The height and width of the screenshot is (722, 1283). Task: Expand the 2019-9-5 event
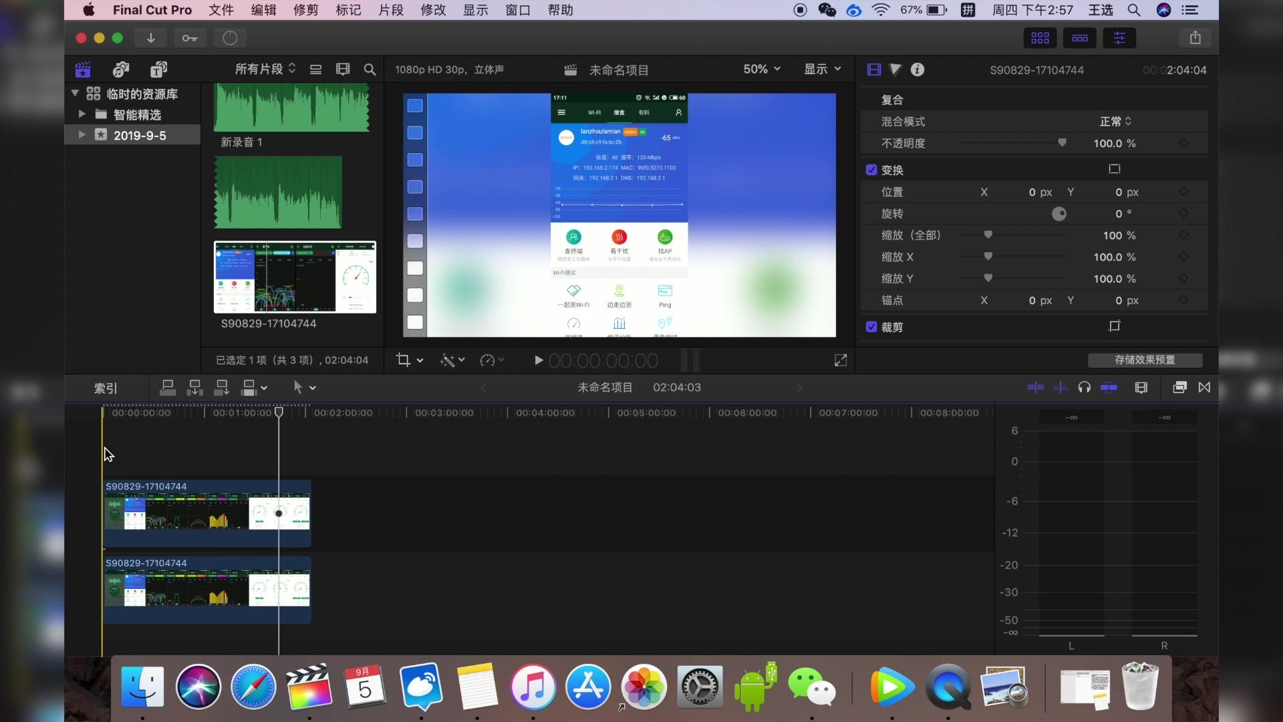click(x=82, y=135)
